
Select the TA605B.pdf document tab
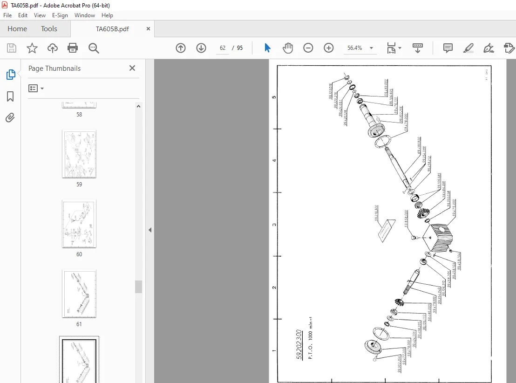coord(112,29)
